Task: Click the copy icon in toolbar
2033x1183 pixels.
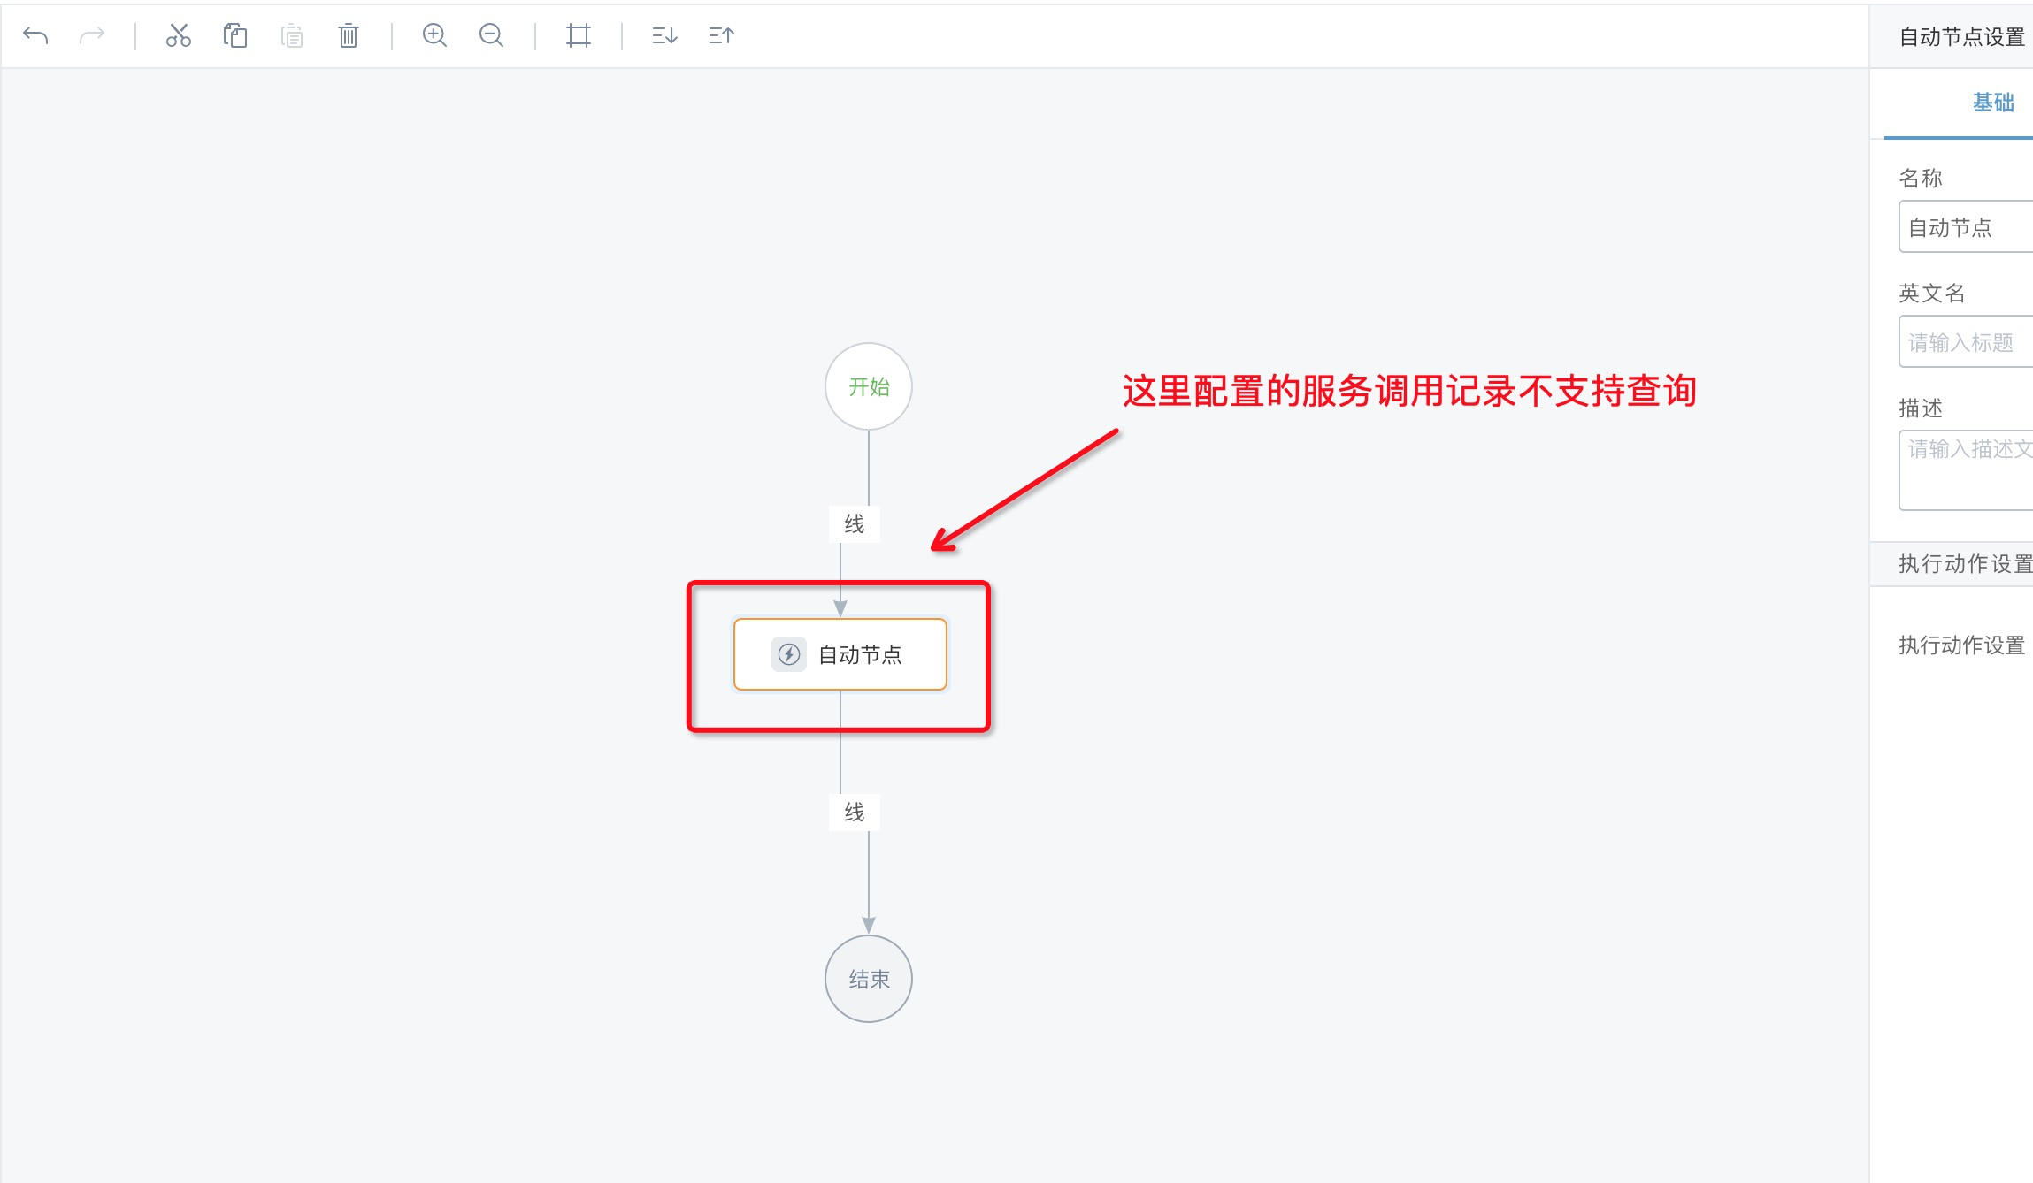Action: [234, 35]
